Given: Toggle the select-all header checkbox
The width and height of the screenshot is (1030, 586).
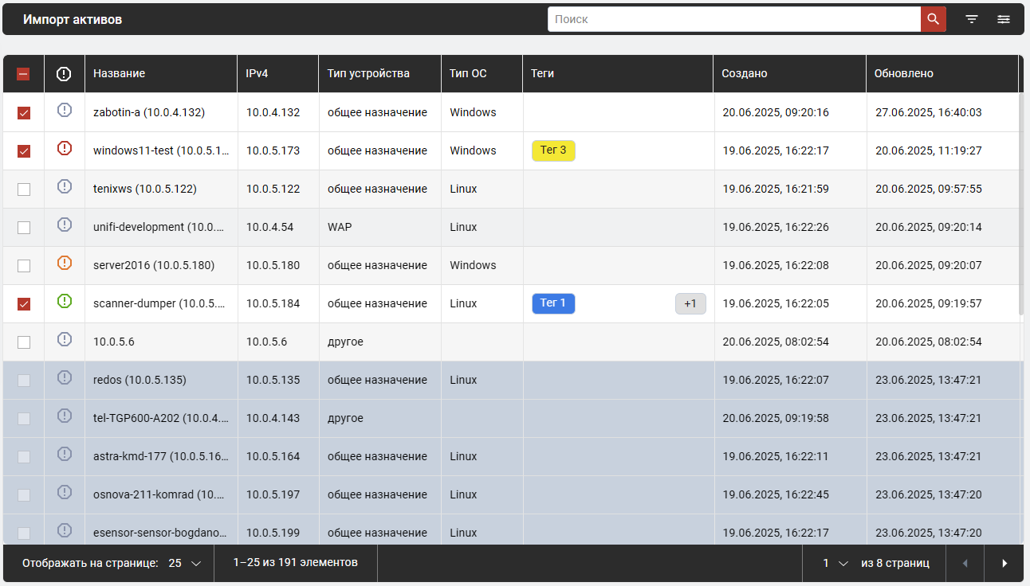Looking at the screenshot, I should [24, 74].
